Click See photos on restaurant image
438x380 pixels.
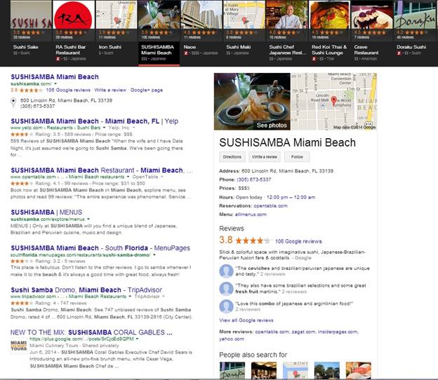point(272,125)
